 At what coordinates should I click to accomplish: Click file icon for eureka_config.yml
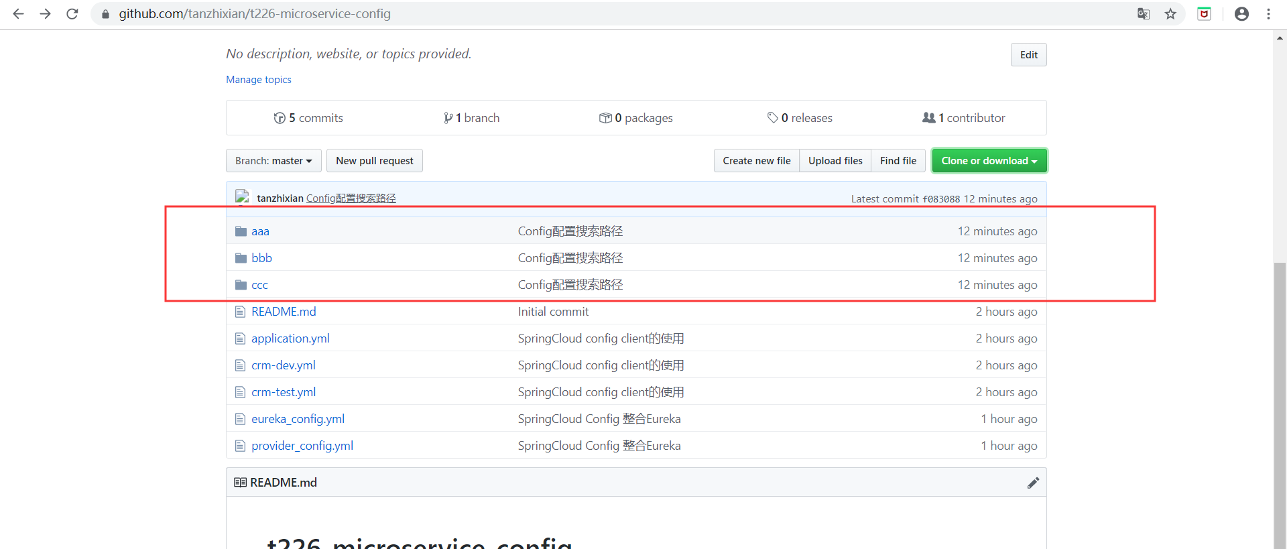point(241,419)
